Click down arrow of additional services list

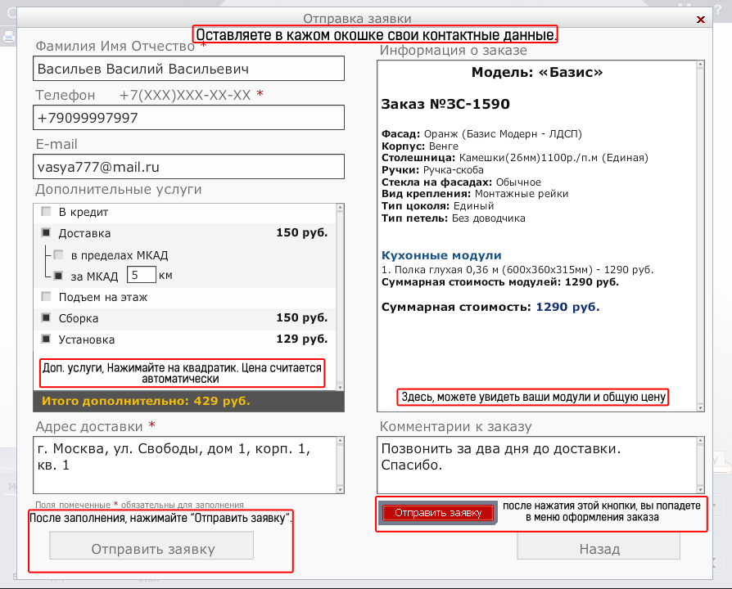(x=339, y=385)
